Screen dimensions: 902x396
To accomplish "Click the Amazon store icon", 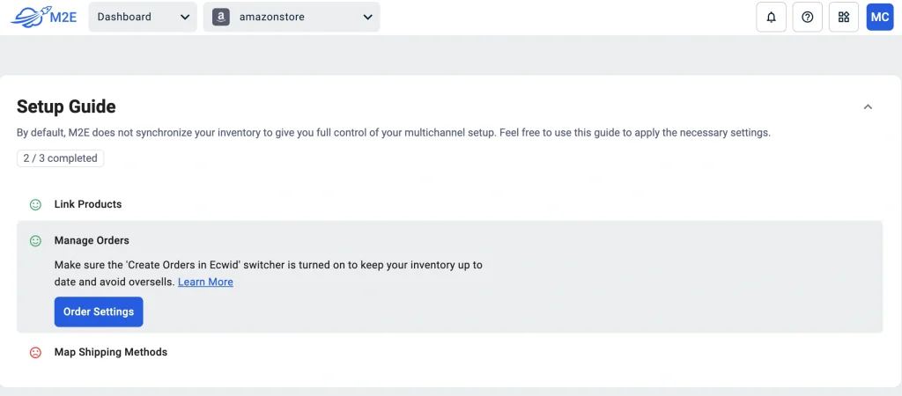I will tap(221, 17).
